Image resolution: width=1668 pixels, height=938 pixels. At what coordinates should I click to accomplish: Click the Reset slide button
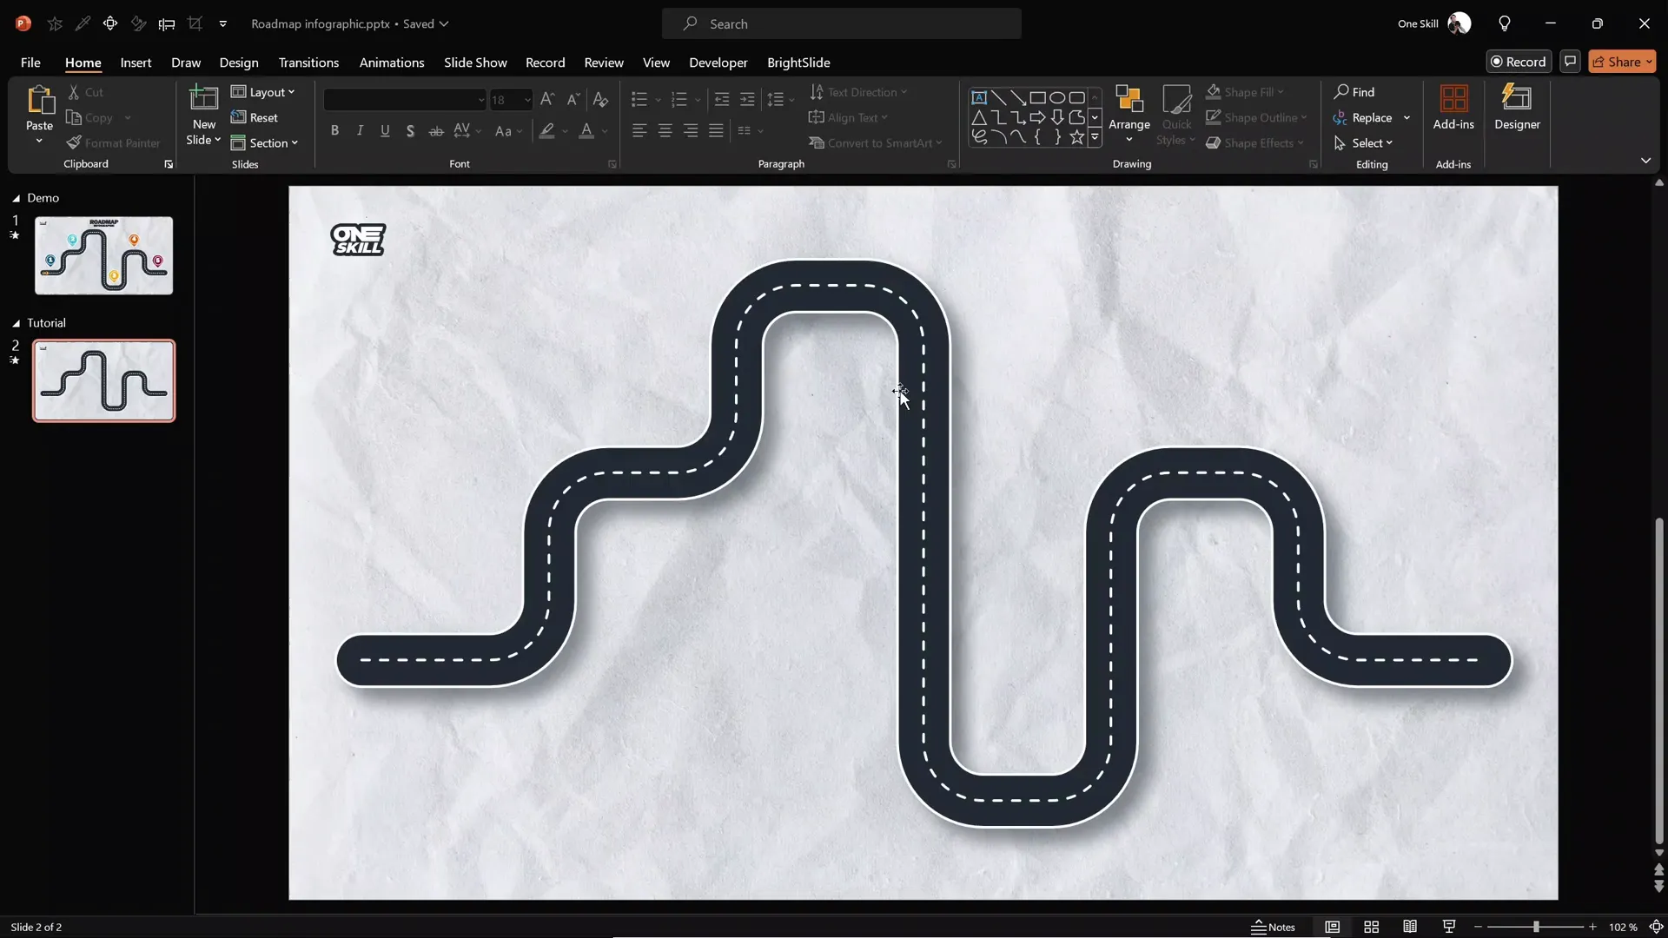[255, 117]
